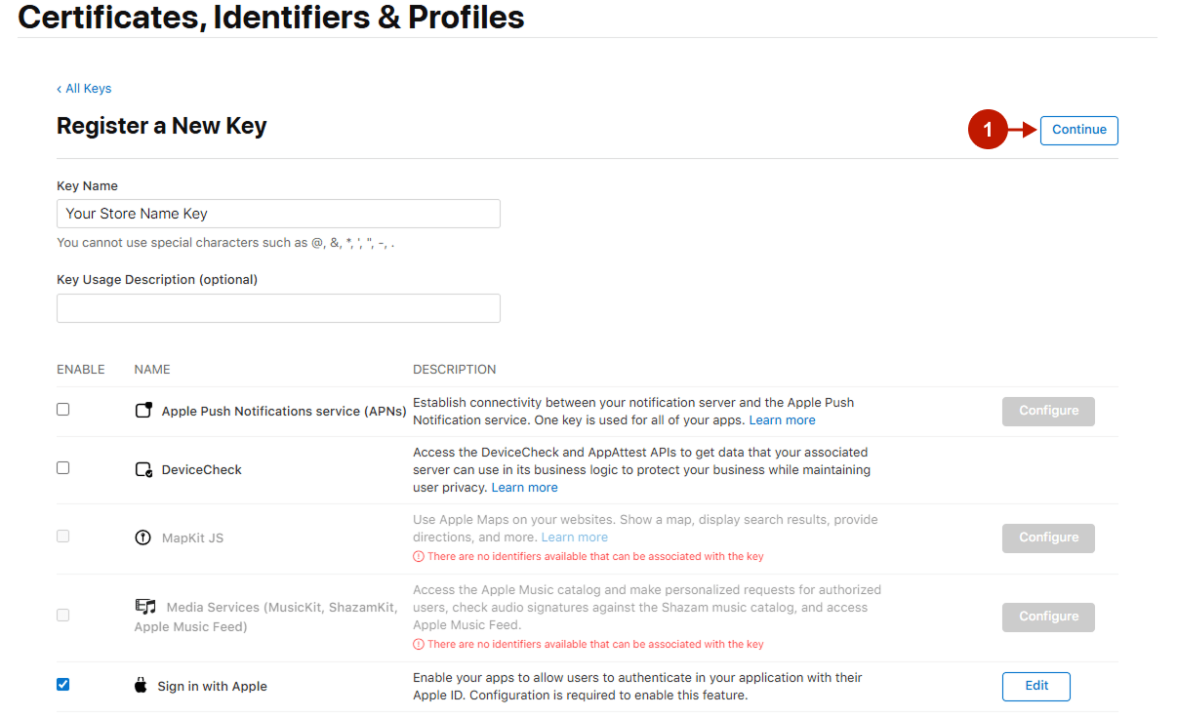Go back via All Keys link

(84, 89)
